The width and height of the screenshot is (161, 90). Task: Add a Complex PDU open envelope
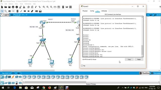[x=40, y=11]
